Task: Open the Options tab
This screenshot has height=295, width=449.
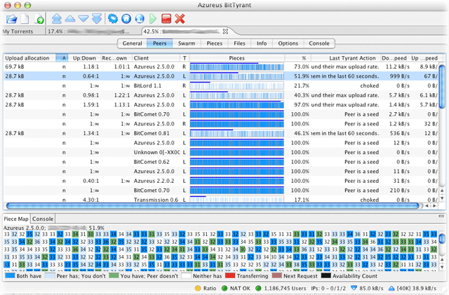Action: tap(288, 43)
